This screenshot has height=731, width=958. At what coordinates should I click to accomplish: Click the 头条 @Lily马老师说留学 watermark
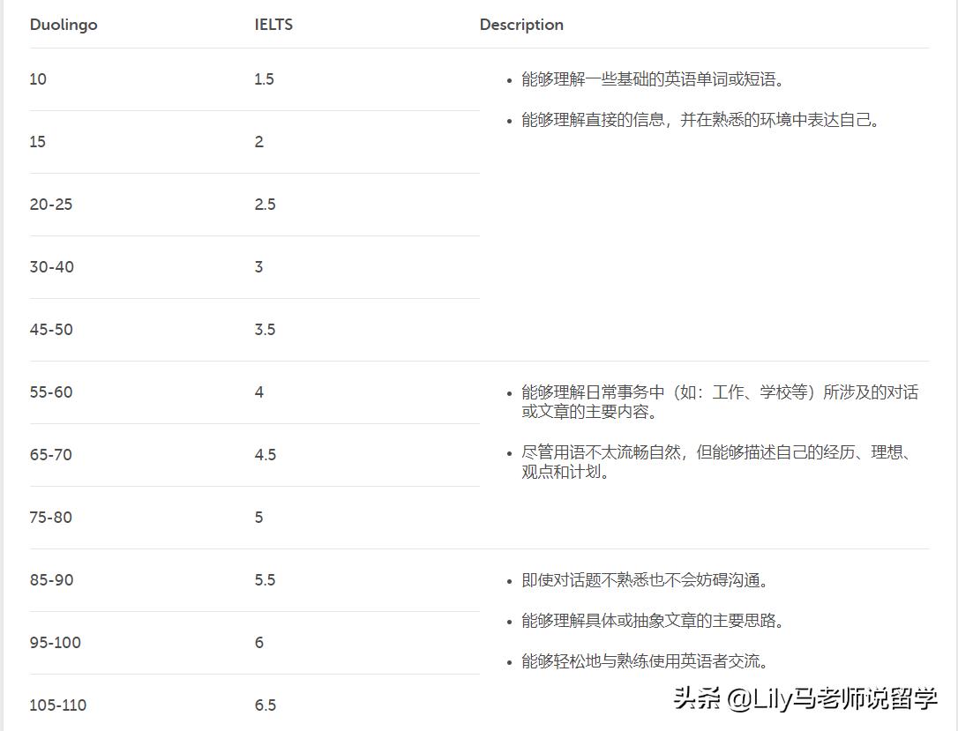(805, 699)
